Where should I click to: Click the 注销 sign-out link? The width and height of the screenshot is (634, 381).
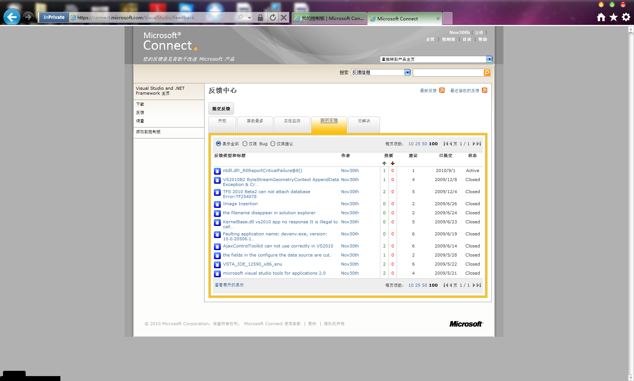pyautogui.click(x=479, y=32)
